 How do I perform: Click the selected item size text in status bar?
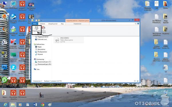(x=53, y=81)
